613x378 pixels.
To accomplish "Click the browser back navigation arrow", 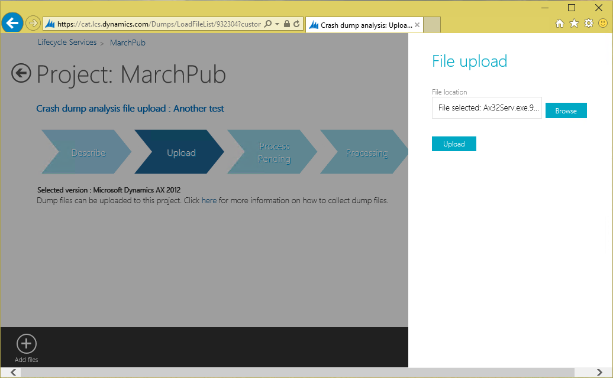I will (x=12, y=22).
